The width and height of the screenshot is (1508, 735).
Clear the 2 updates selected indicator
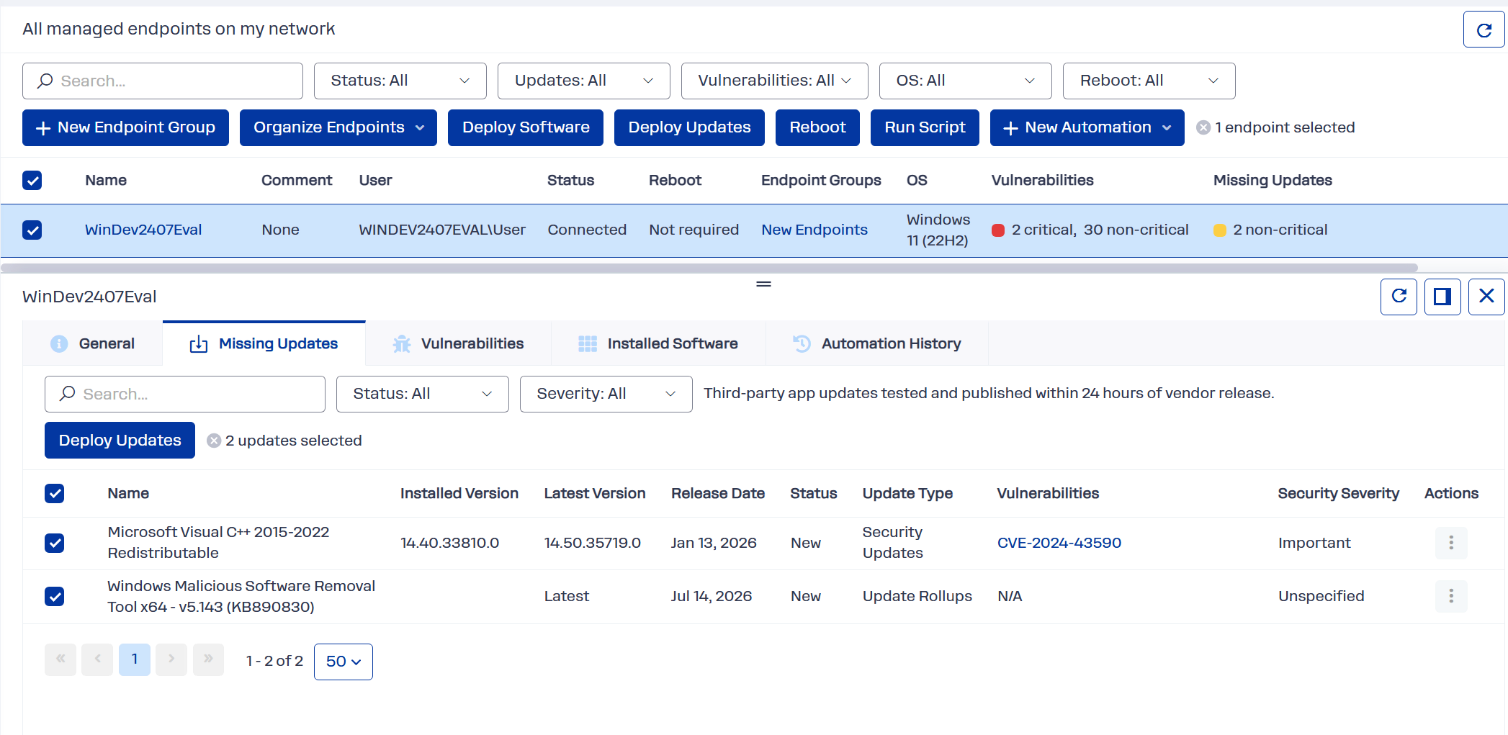[x=214, y=441]
